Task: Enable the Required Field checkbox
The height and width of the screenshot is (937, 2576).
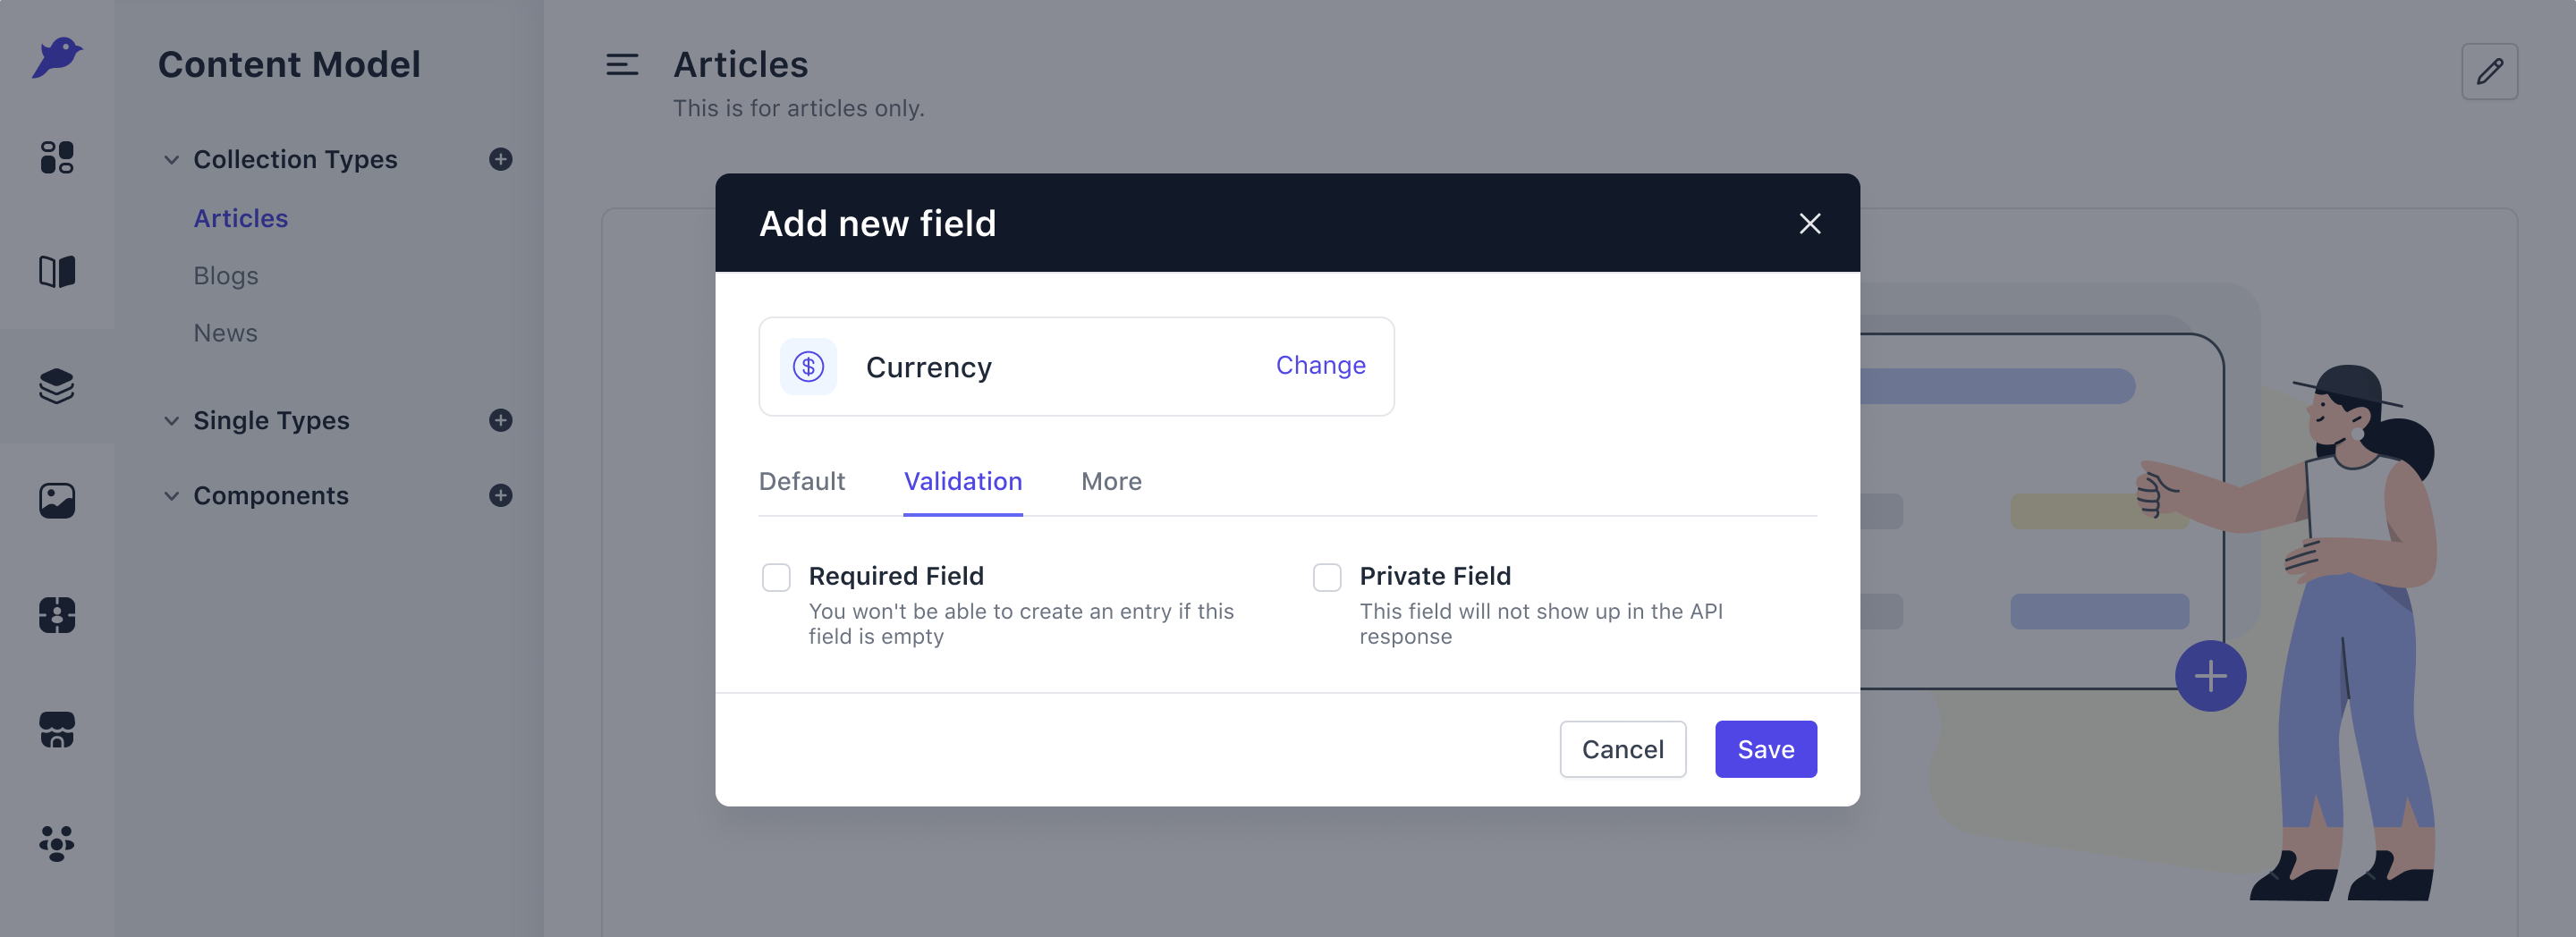Action: (776, 577)
